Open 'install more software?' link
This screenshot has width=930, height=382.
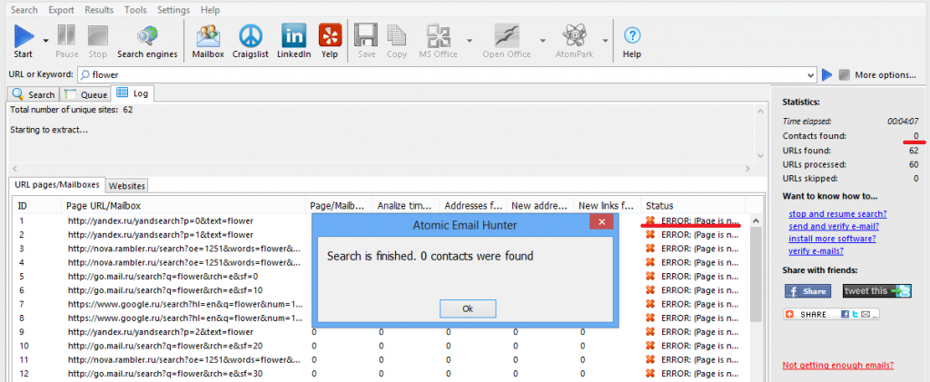click(x=832, y=239)
